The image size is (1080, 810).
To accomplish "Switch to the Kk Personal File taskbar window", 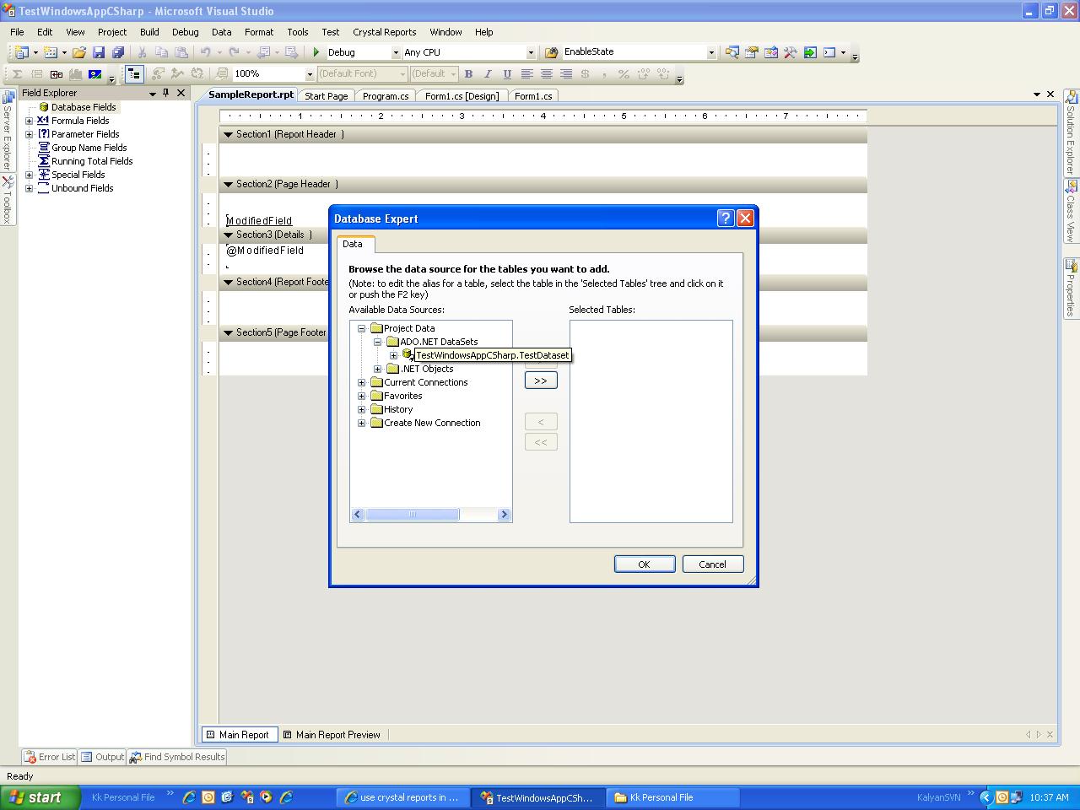I will click(672, 796).
